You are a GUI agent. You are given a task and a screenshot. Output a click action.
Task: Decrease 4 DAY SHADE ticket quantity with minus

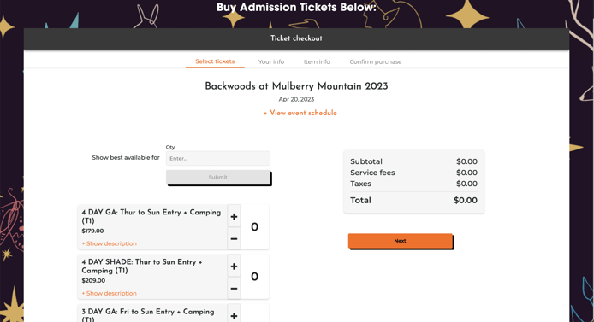tap(234, 289)
